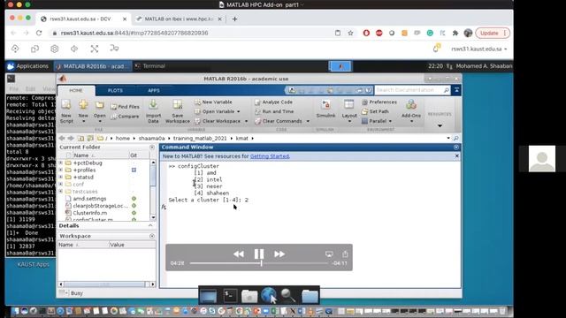Click New Variable
The height and width of the screenshot is (318, 566).
point(213,102)
